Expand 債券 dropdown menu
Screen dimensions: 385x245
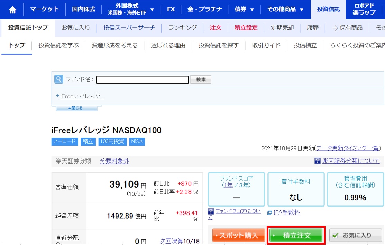252,10
